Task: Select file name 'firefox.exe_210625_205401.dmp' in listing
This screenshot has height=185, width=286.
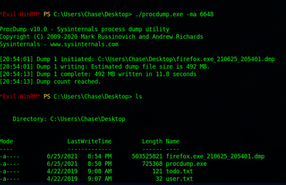Action: click(215, 156)
